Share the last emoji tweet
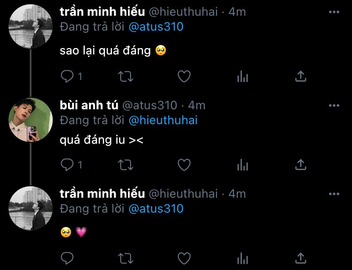This screenshot has width=352, height=270. [x=301, y=258]
